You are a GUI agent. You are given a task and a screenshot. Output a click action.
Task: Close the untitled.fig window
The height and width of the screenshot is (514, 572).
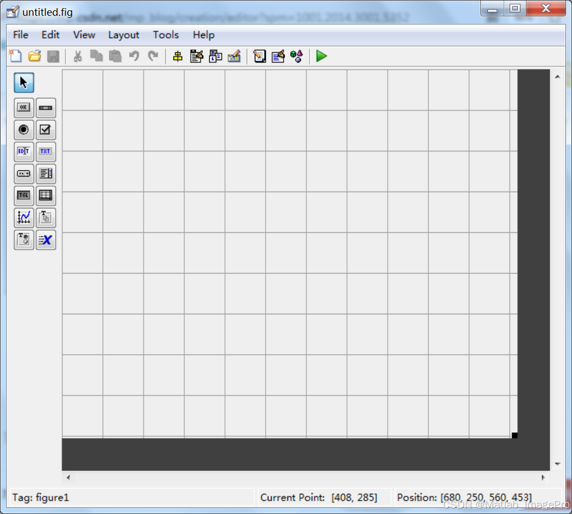(546, 8)
